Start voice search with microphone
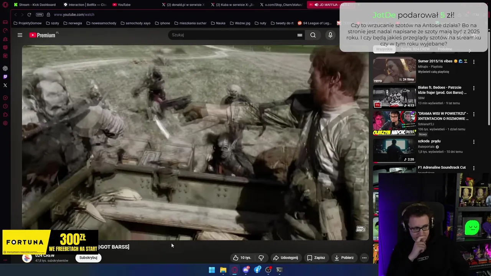 [x=330, y=35]
